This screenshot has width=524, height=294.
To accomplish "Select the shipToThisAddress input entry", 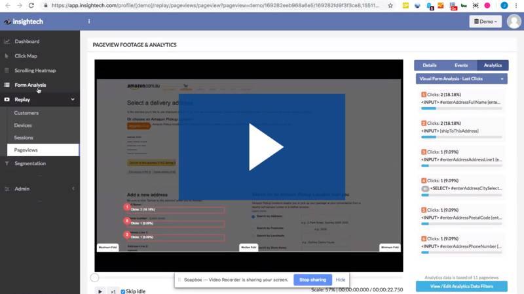I will click(461, 130).
